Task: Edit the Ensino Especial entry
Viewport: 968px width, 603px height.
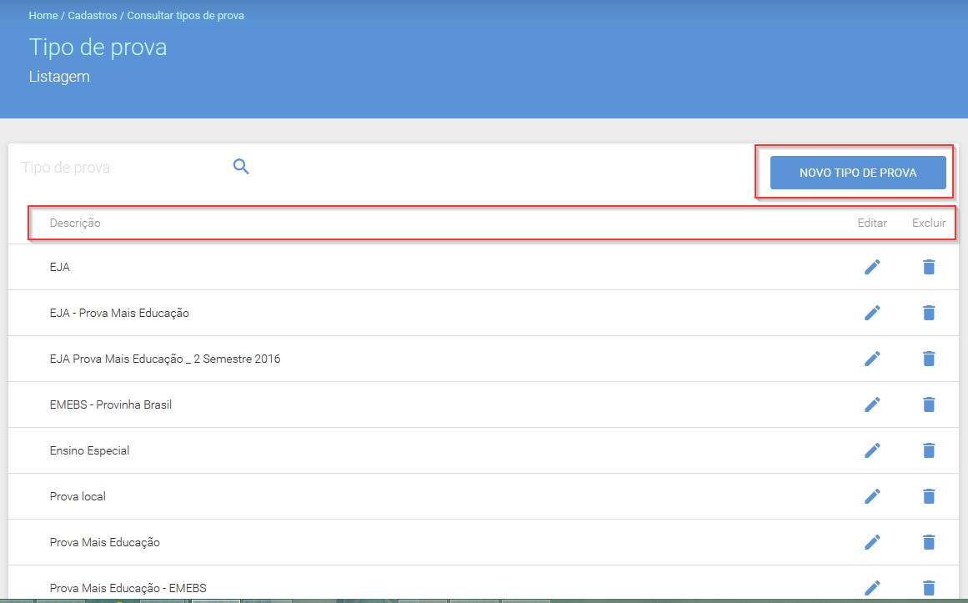Action: [871, 450]
